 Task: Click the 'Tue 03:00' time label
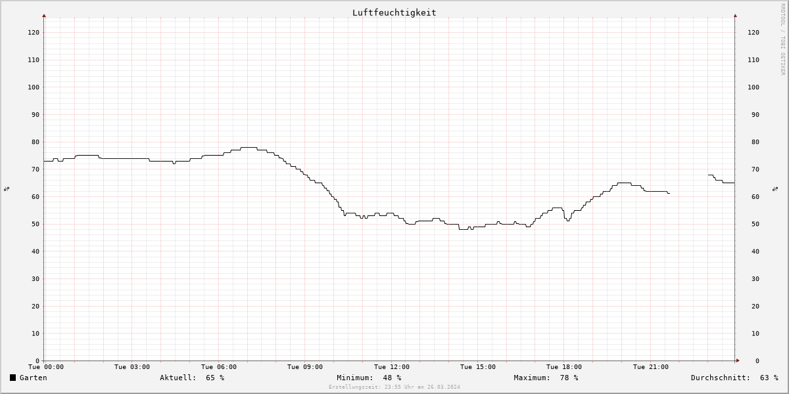(132, 367)
